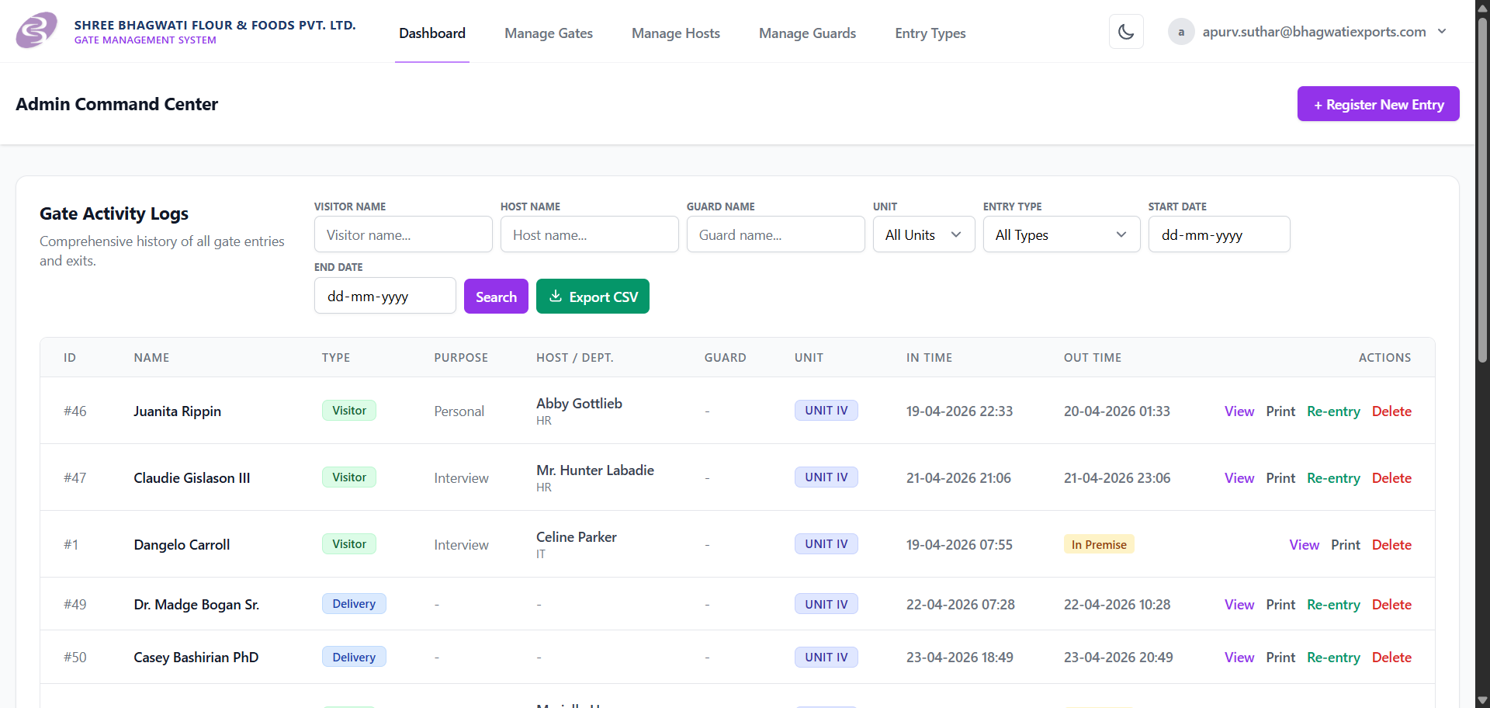Click host name Celine Parker
The width and height of the screenshot is (1490, 708).
[x=577, y=537]
